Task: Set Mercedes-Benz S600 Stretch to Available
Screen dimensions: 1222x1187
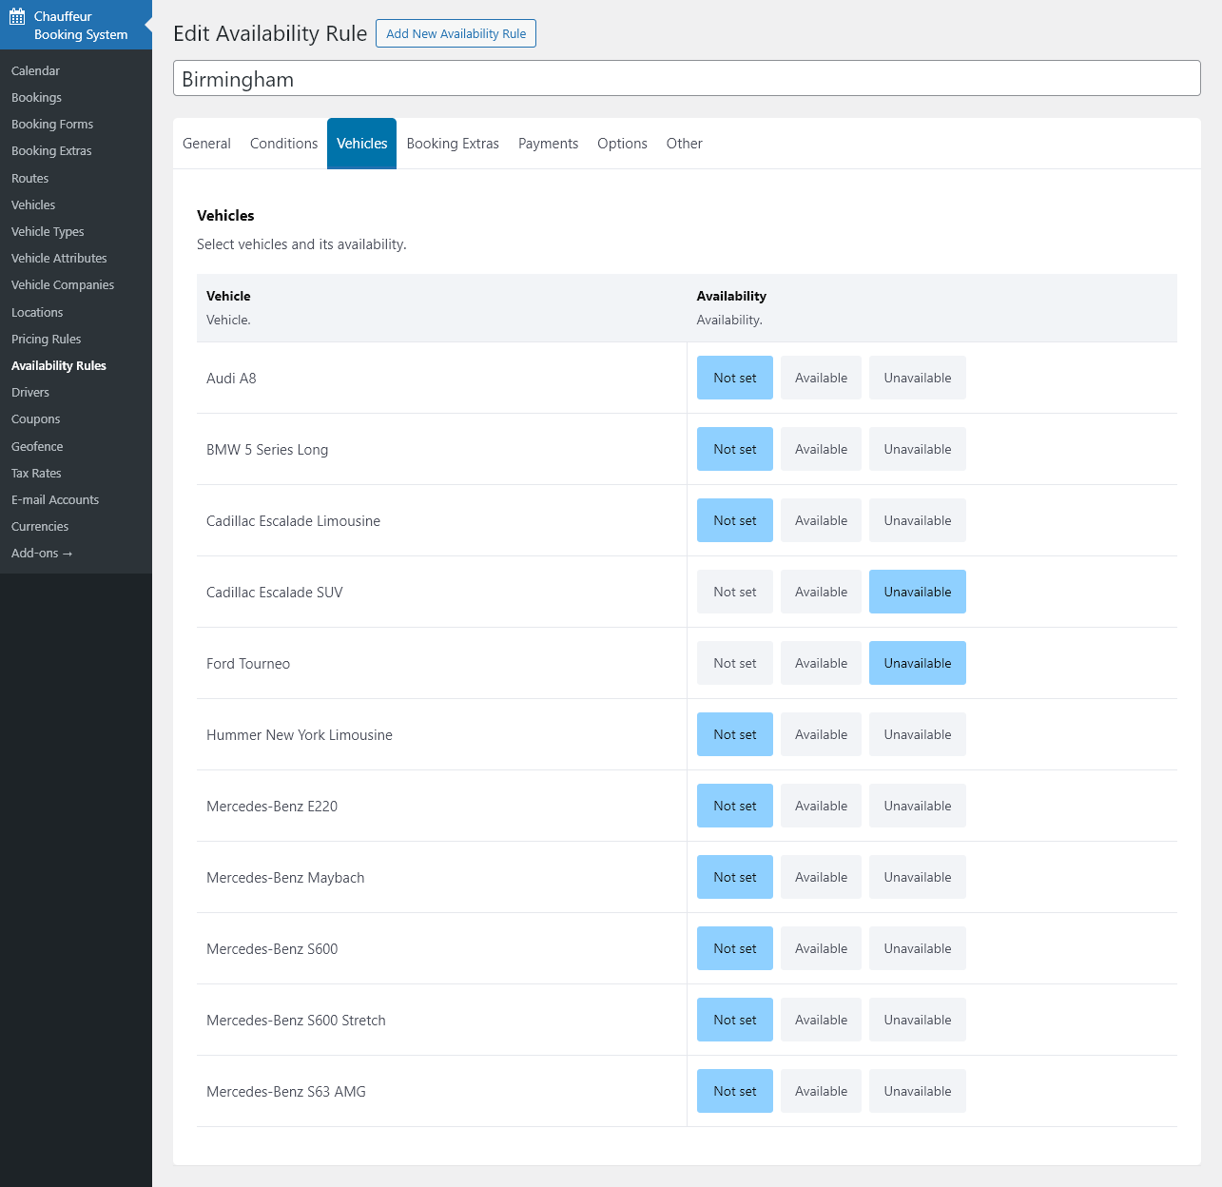Action: point(821,1020)
